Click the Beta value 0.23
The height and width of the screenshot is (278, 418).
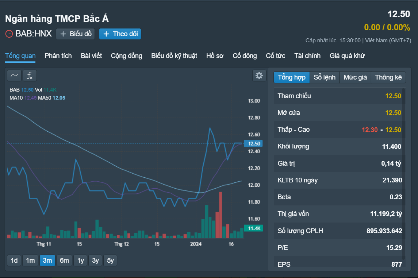(x=396, y=197)
